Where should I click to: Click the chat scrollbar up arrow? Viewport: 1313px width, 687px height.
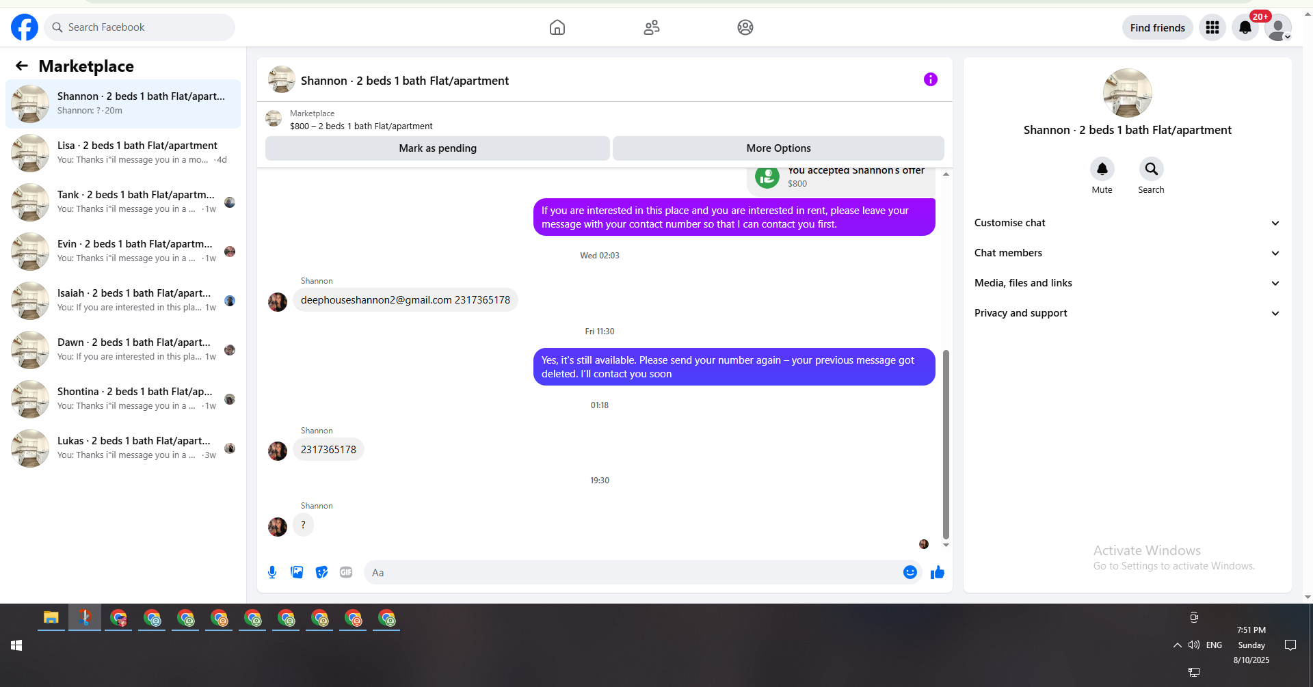point(946,174)
